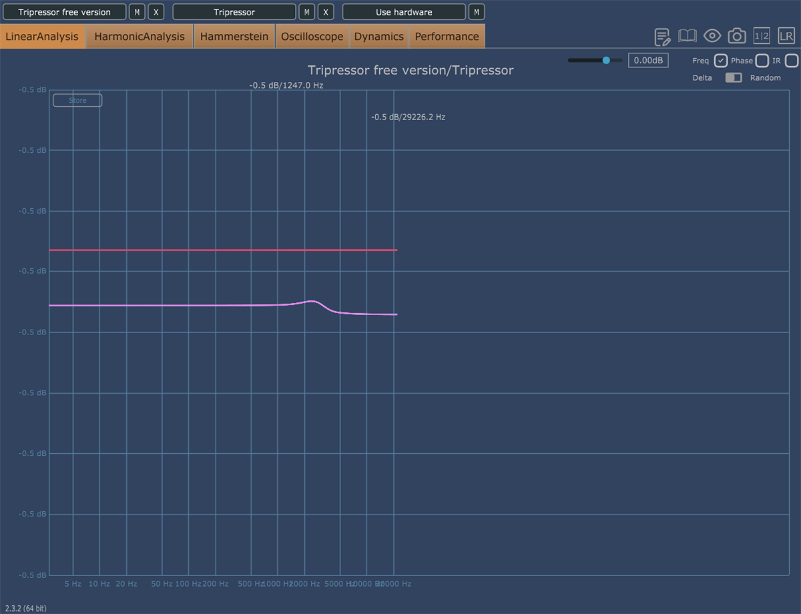Uncheck the Freq checkbox
This screenshot has width=801, height=614.
(x=721, y=61)
